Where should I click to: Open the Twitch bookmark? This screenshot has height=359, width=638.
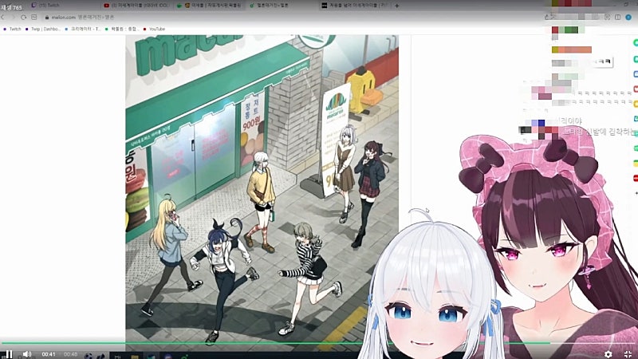pos(12,29)
